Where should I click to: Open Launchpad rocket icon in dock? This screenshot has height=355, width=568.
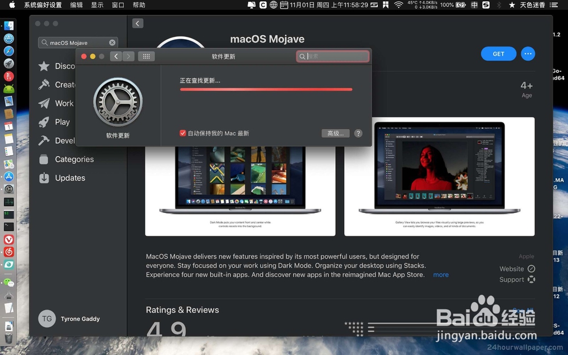click(9, 64)
